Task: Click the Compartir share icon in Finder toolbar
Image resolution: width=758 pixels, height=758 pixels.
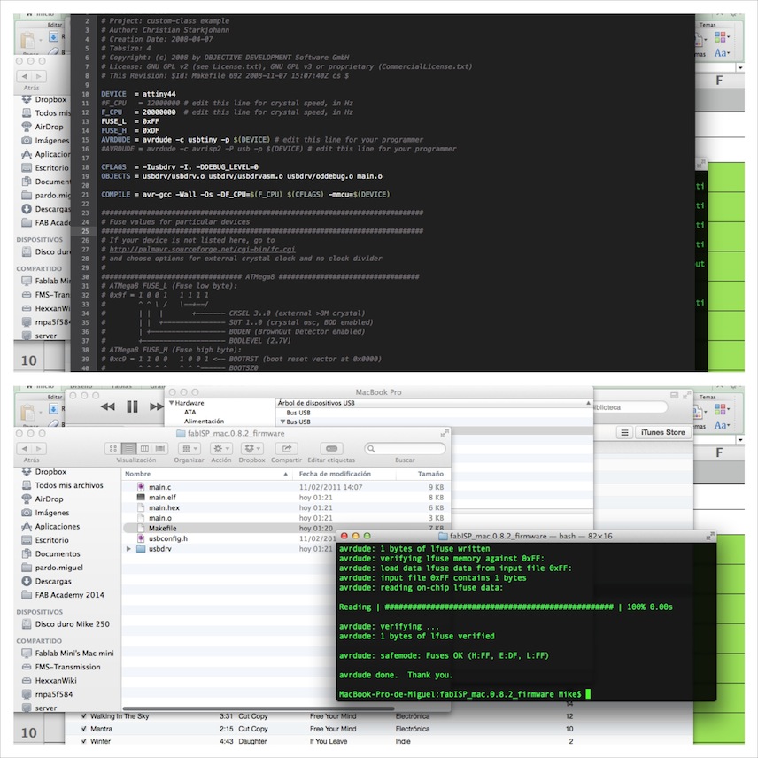Action: (x=286, y=449)
